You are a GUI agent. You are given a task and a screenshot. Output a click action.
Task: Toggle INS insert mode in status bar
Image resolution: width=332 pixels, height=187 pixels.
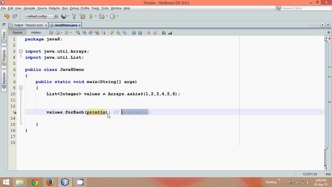tap(328, 175)
